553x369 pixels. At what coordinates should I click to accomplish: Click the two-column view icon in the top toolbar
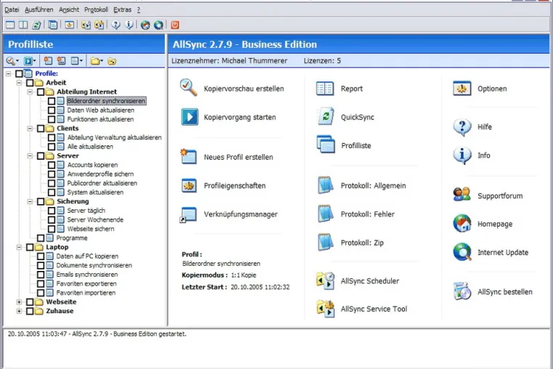pos(23,25)
